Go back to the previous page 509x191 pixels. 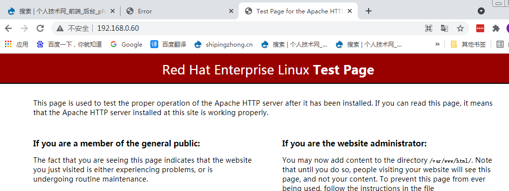pyautogui.click(x=8, y=28)
